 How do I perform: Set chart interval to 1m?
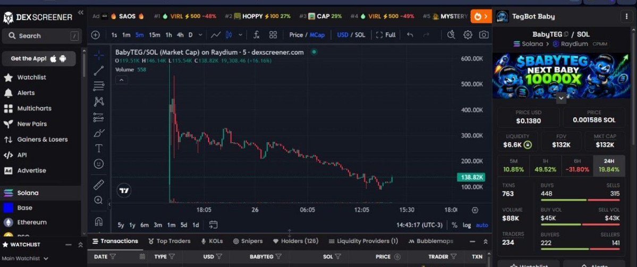pyautogui.click(x=126, y=35)
